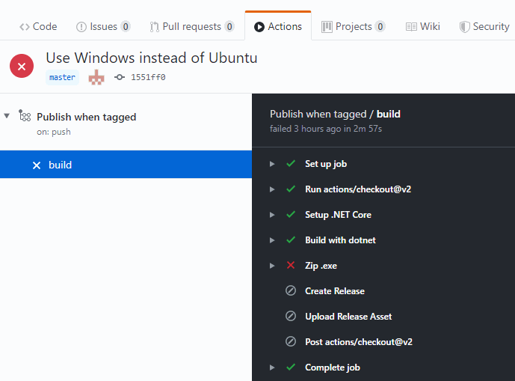The height and width of the screenshot is (381, 515).
Task: Switch to the Issues tab
Action: 103,26
